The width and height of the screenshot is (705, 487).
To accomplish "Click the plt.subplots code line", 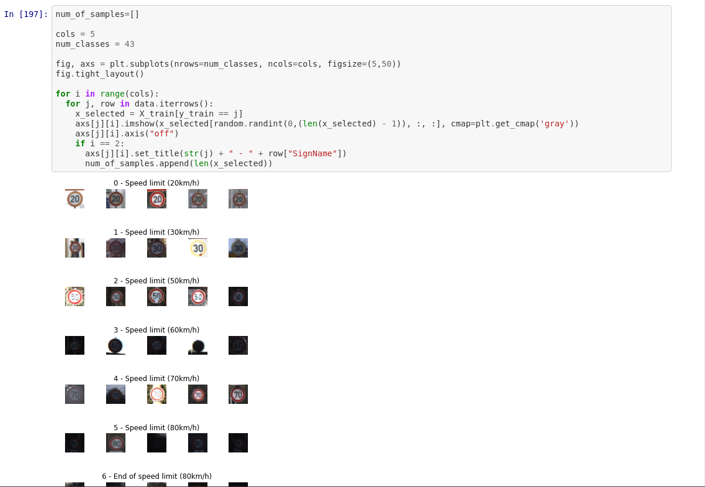I will pyautogui.click(x=228, y=64).
